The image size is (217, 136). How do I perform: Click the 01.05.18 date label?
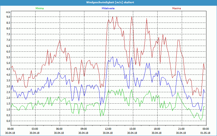click(x=205, y=133)
